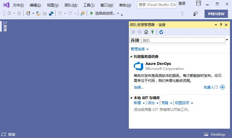Open the 新建 dropdown under local Git repositories
This screenshot has width=232, height=138.
pos(139,103)
